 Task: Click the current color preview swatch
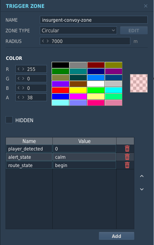(139, 83)
